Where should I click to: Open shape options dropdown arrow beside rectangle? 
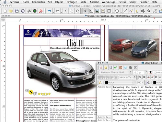(113, 13)
